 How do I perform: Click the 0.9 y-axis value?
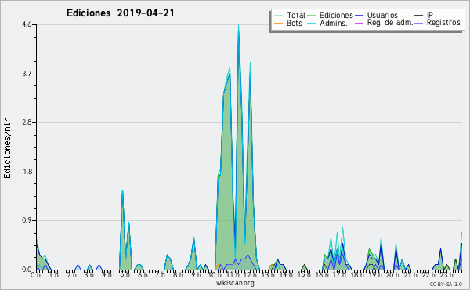(x=27, y=221)
